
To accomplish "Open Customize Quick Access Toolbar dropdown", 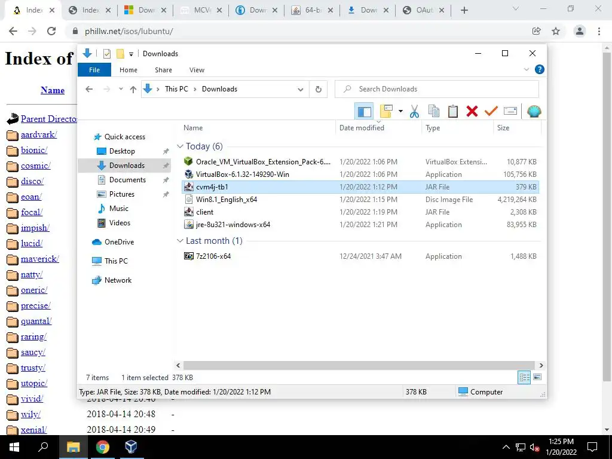I will coord(131,54).
